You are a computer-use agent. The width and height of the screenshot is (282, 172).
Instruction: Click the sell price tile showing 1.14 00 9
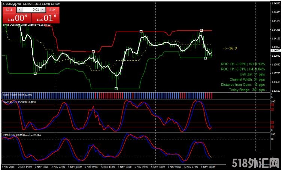[17, 18]
